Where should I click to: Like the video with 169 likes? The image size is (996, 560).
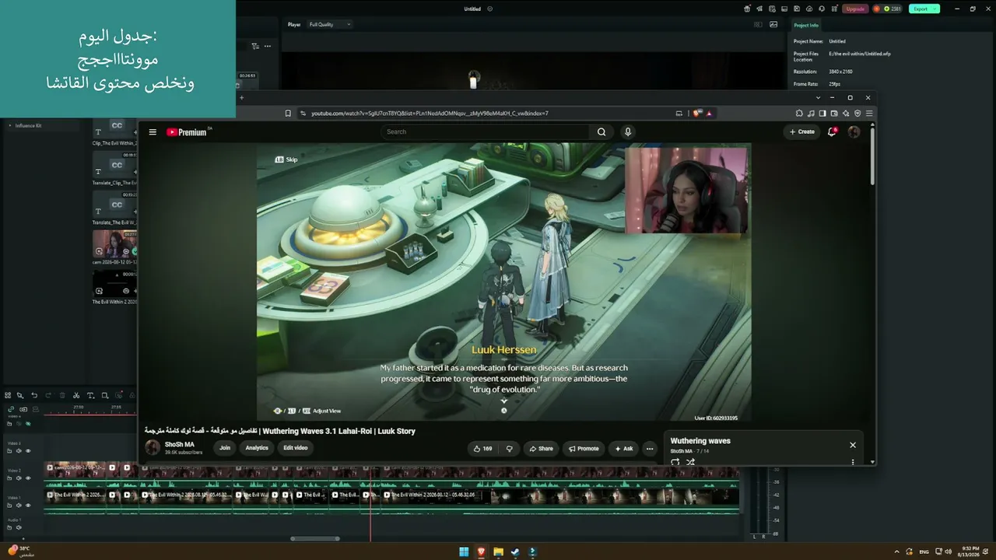click(483, 449)
